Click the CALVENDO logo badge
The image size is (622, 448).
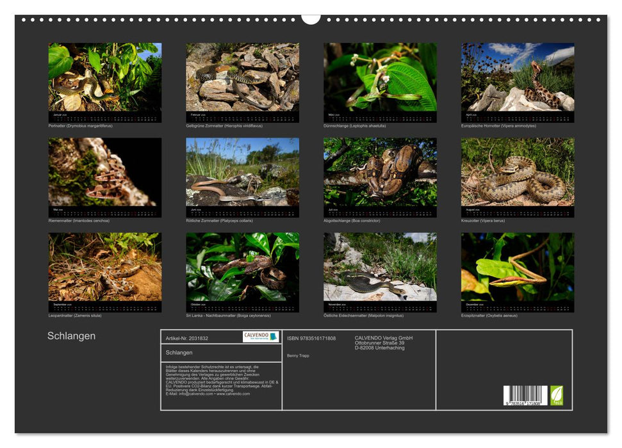point(261,337)
